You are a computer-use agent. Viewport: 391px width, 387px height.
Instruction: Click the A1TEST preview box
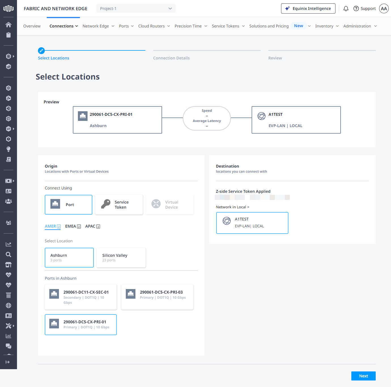click(x=296, y=120)
